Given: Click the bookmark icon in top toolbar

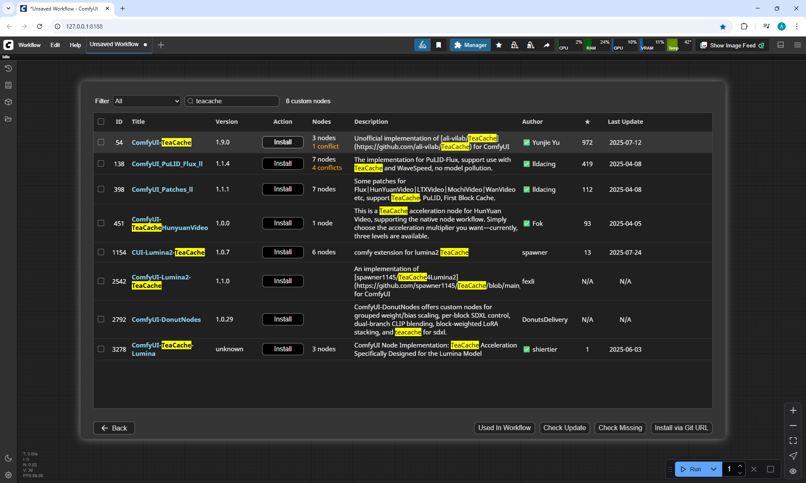Looking at the screenshot, I should click(439, 45).
